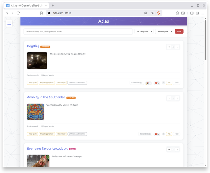Toggle party popper reaction on BegBlag
Viewport: 210px width, 173px height.
point(148,83)
